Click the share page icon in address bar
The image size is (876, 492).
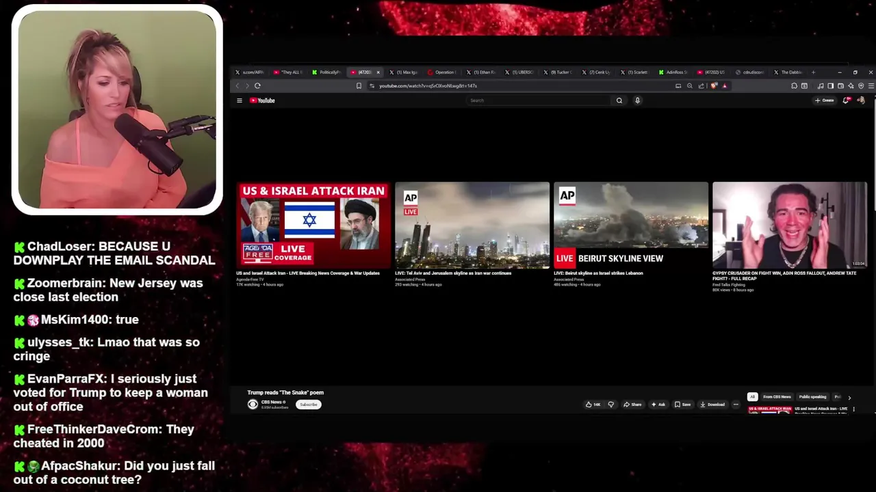(701, 85)
